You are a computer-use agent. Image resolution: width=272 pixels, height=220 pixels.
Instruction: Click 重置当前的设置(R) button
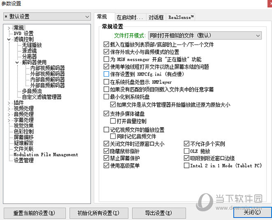point(34,213)
